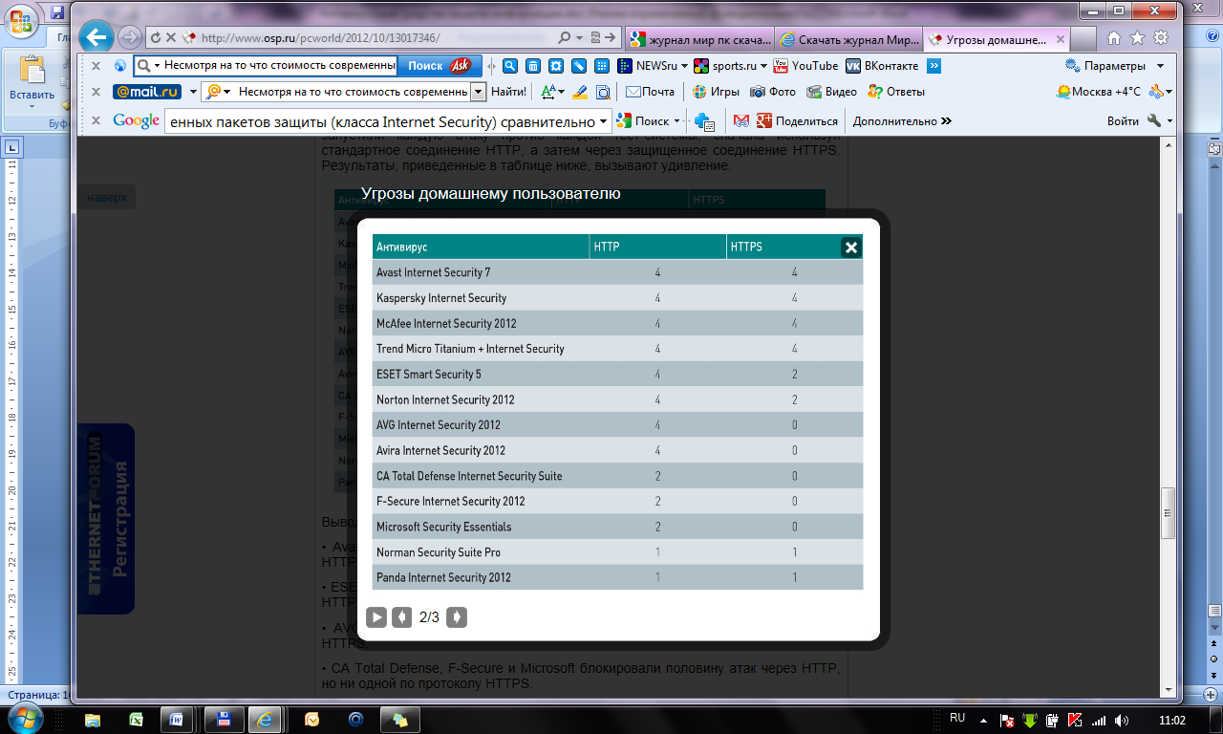Open browser Tools gear menu
This screenshot has height=734, width=1223.
1161,38
